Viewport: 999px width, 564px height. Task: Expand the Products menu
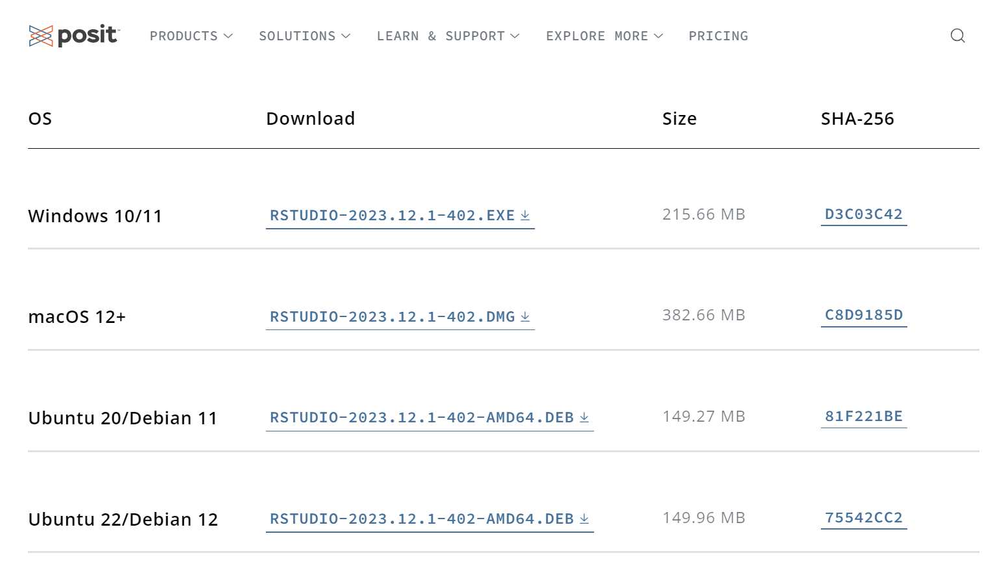(x=191, y=36)
